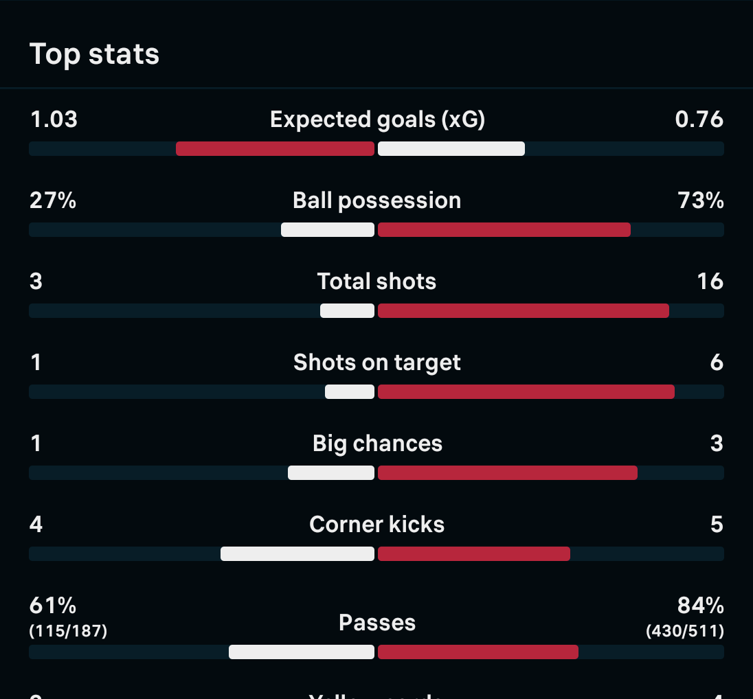Click the (115/187) passes count

[x=68, y=631]
